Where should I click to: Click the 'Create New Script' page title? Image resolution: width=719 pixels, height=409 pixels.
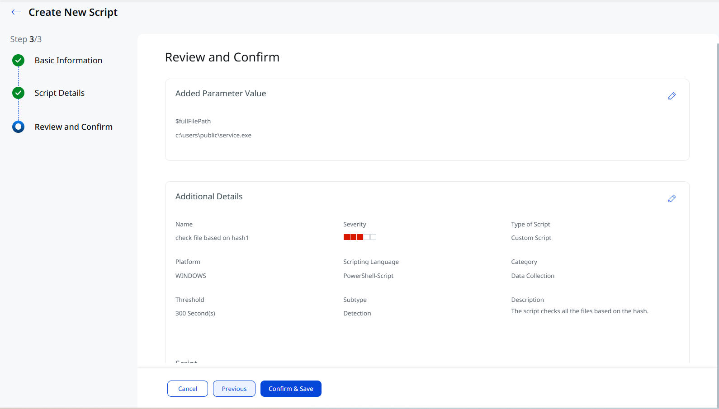click(x=73, y=12)
